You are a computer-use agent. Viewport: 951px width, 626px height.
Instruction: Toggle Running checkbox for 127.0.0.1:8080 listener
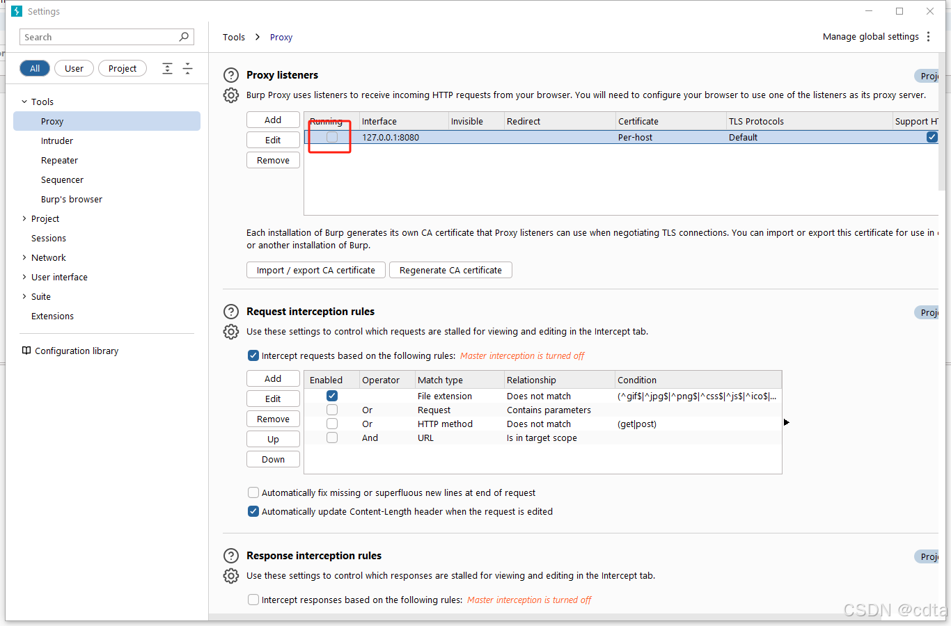coord(332,137)
